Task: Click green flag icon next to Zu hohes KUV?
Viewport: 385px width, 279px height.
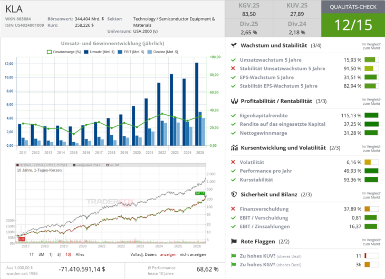Action: pos(234,256)
